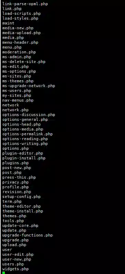Select the user directory entry
125x274 pixels.
[x=7, y=250]
